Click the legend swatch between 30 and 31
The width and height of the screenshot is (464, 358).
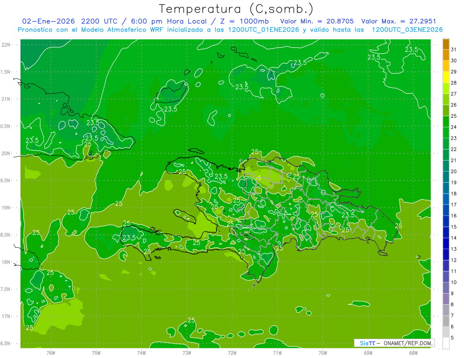click(446, 55)
